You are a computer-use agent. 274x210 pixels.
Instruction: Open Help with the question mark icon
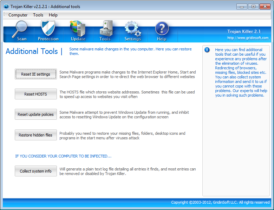pos(162,31)
